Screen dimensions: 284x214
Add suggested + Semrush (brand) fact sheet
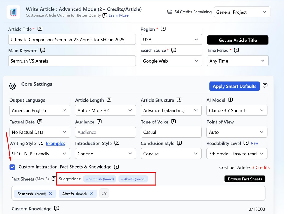pyautogui.click(x=100, y=179)
